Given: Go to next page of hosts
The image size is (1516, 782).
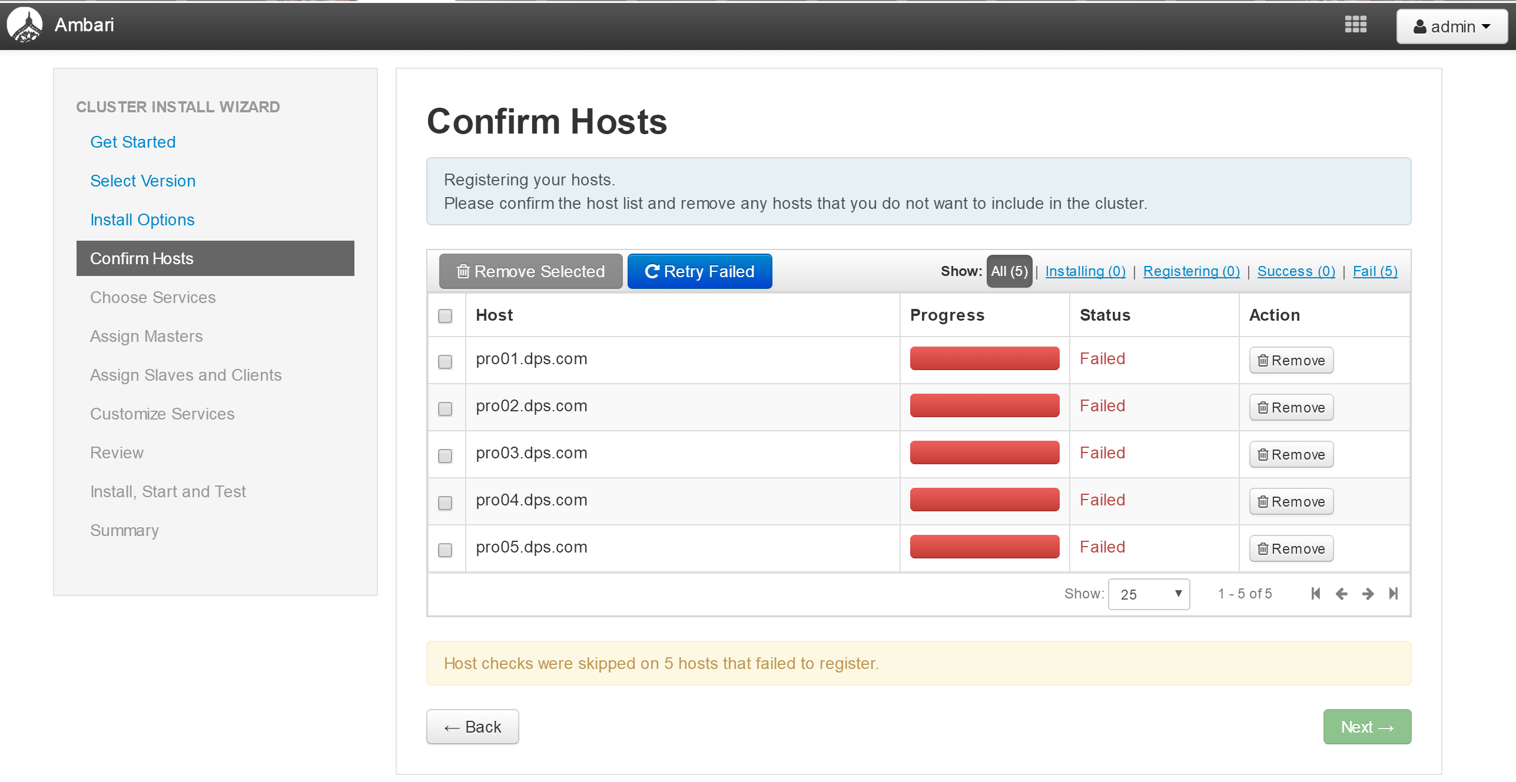Looking at the screenshot, I should 1368,594.
